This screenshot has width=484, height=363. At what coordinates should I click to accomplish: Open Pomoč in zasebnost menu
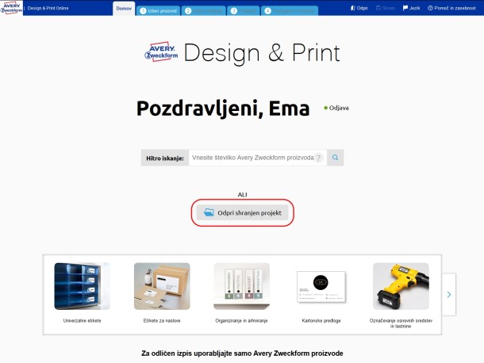[451, 8]
